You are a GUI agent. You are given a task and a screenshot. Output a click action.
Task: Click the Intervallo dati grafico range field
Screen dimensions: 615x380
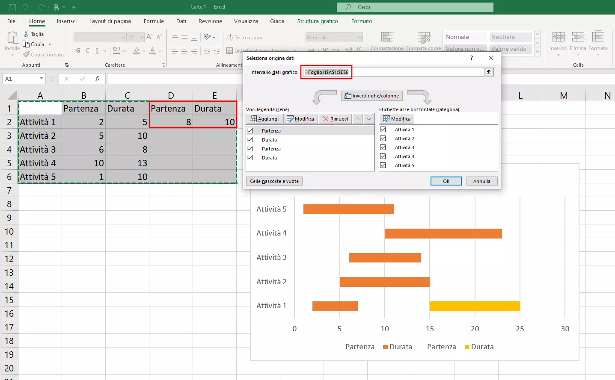click(393, 72)
